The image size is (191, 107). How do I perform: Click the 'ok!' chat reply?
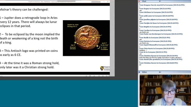140,65
